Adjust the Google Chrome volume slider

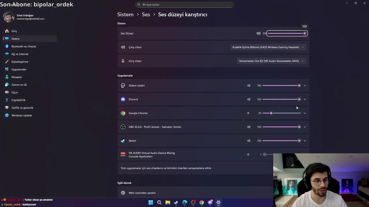click(282, 113)
